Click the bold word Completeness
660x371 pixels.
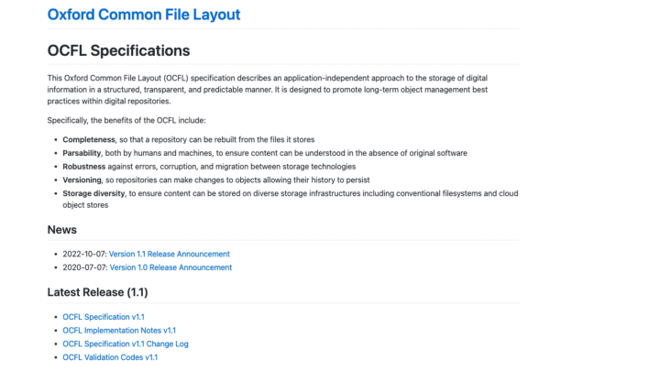tap(89, 139)
